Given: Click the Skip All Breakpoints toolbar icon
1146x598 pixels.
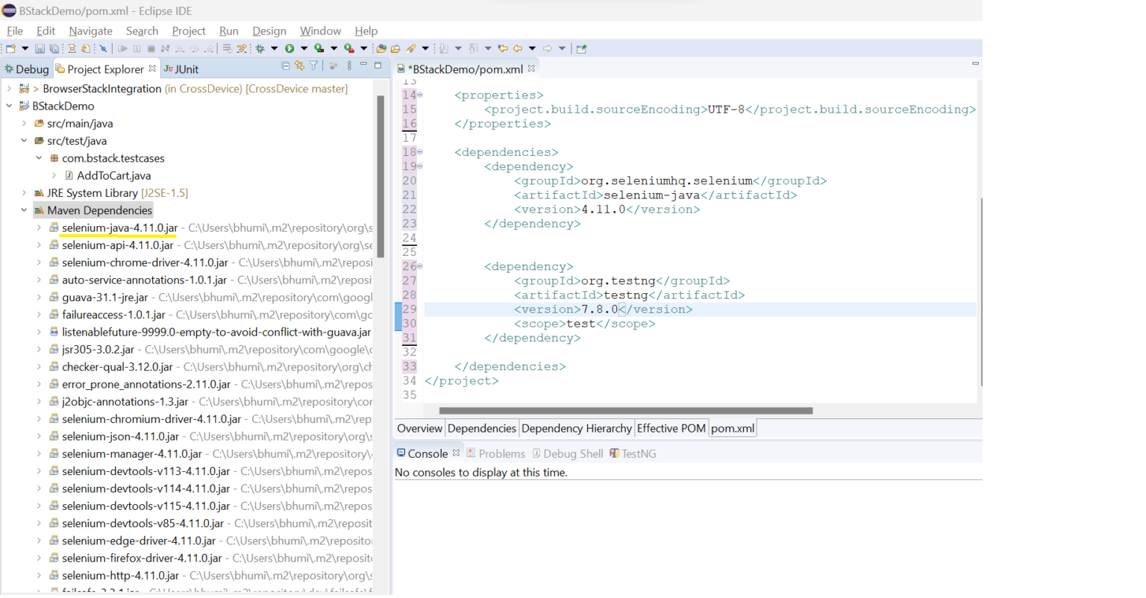Looking at the screenshot, I should 104,48.
